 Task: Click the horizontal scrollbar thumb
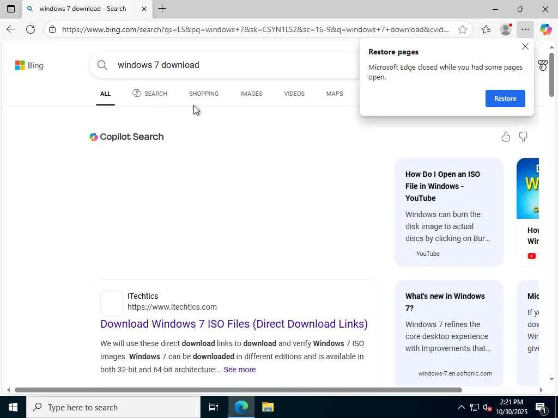[238, 390]
